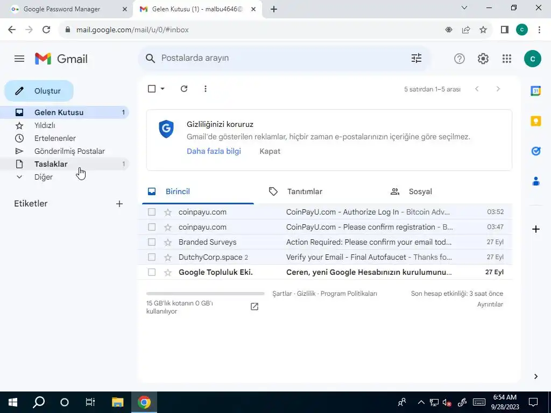The width and height of the screenshot is (551, 413).
Task: Select the DutchyCorp.space email checkbox
Action: click(151, 258)
